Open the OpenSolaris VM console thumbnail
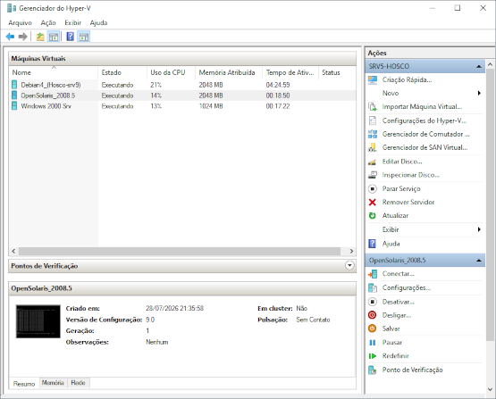The image size is (496, 399). click(38, 321)
